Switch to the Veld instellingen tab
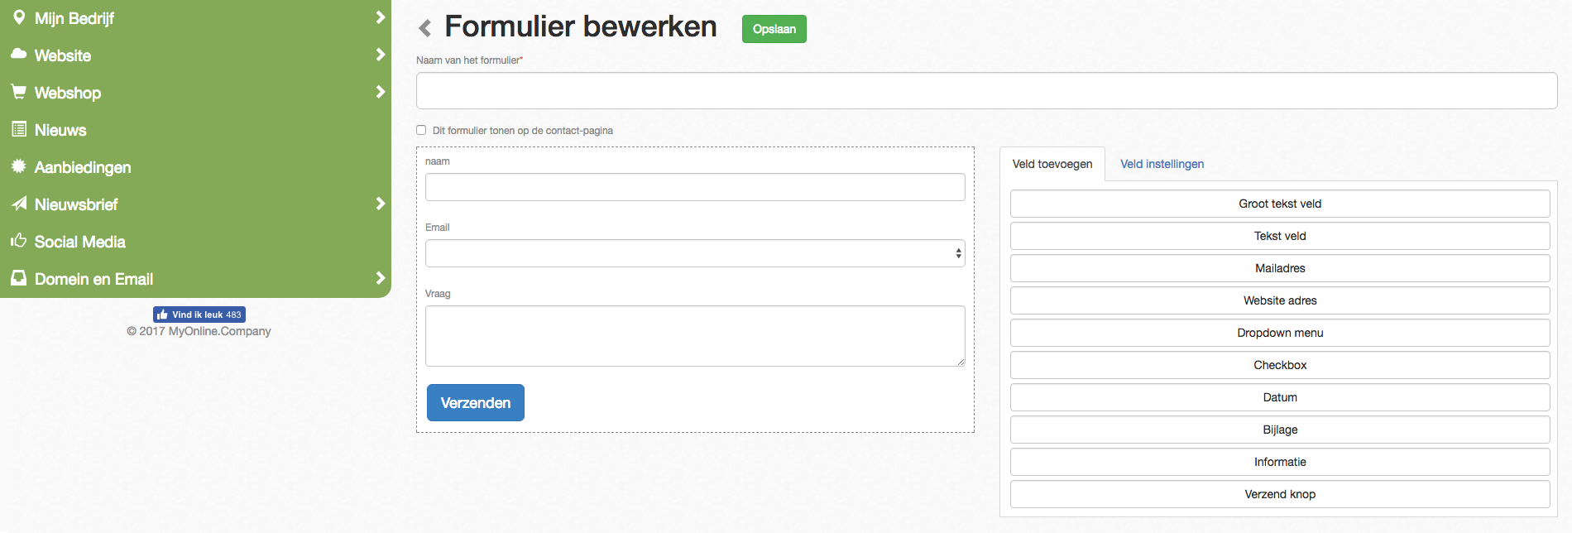Image resolution: width=1572 pixels, height=533 pixels. (x=1162, y=164)
